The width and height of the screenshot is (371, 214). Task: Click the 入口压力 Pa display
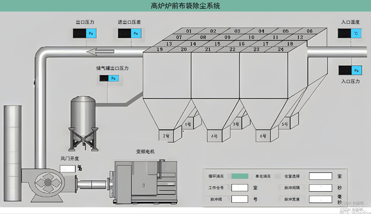350,70
